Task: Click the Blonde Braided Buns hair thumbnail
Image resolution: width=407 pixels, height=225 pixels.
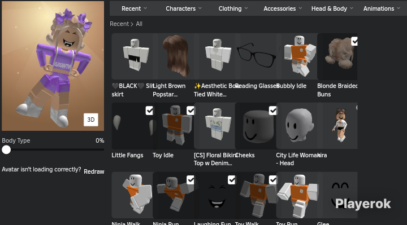Action: 337,56
